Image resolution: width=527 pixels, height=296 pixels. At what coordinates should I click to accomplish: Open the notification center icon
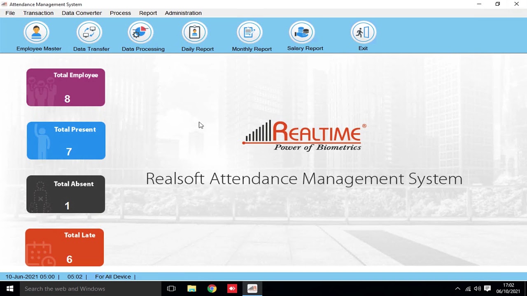pyautogui.click(x=487, y=289)
